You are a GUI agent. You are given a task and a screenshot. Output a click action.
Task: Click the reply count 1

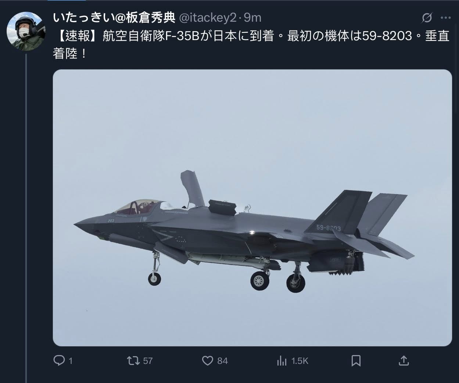coord(71,361)
